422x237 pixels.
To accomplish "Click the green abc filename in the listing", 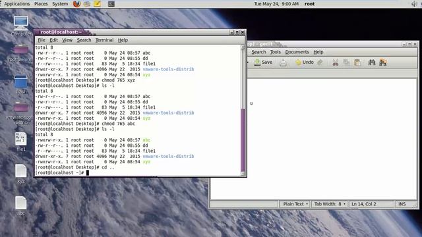I will (x=146, y=140).
